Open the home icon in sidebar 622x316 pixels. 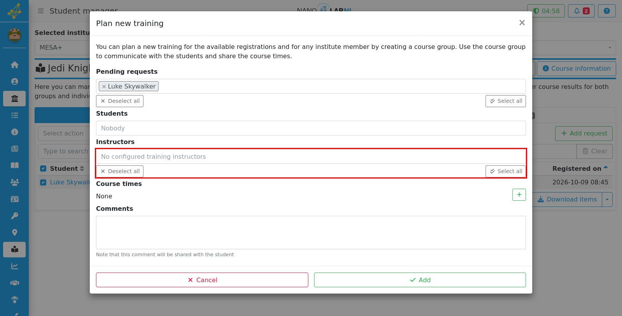pyautogui.click(x=14, y=65)
